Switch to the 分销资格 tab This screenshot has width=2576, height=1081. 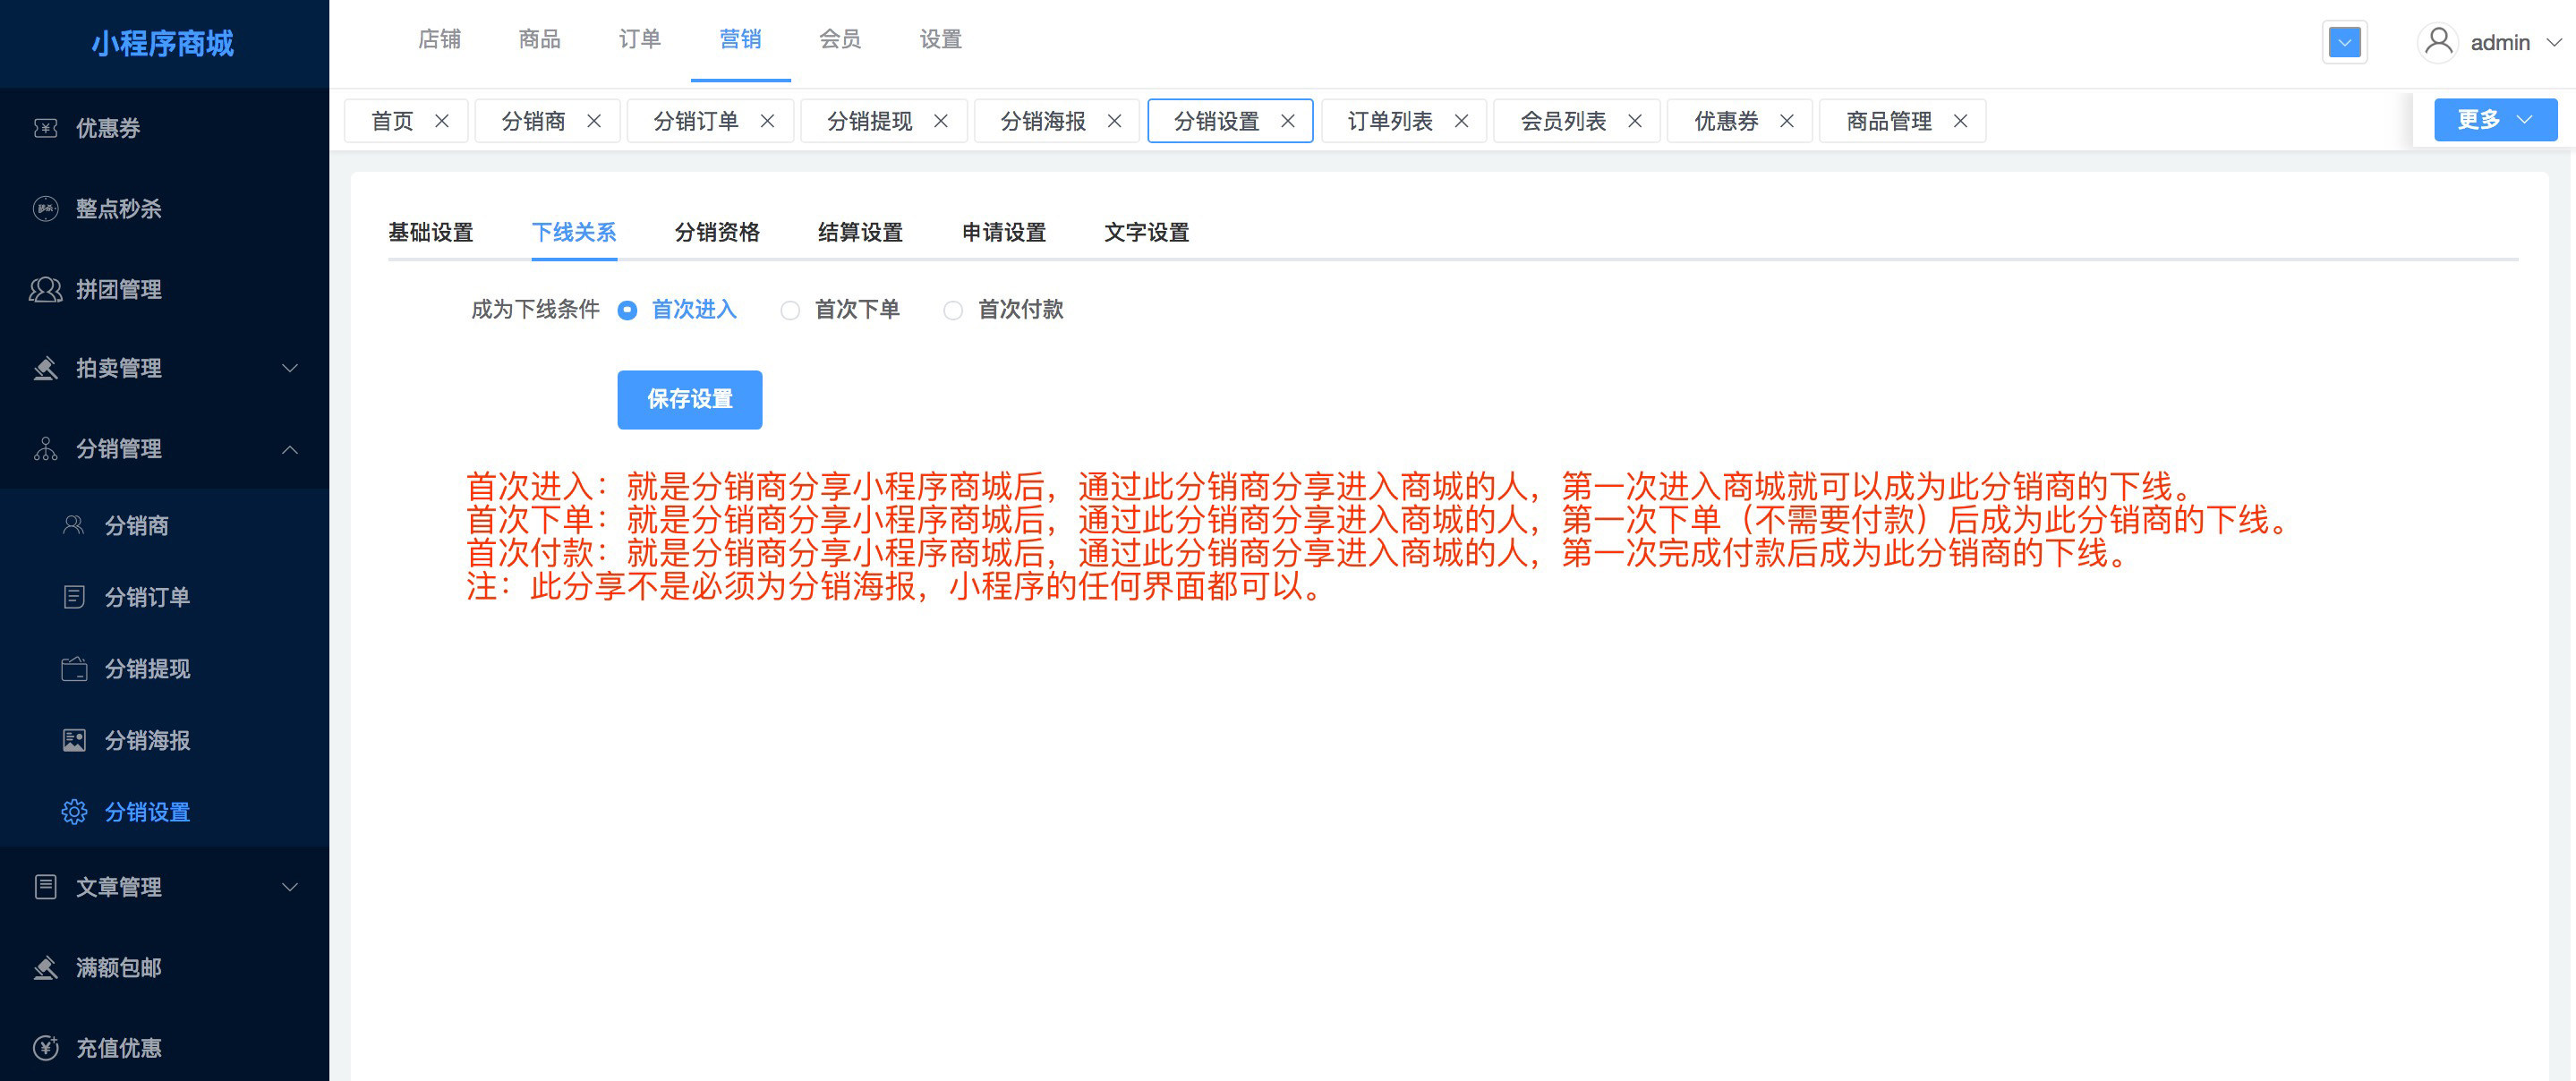pyautogui.click(x=717, y=233)
